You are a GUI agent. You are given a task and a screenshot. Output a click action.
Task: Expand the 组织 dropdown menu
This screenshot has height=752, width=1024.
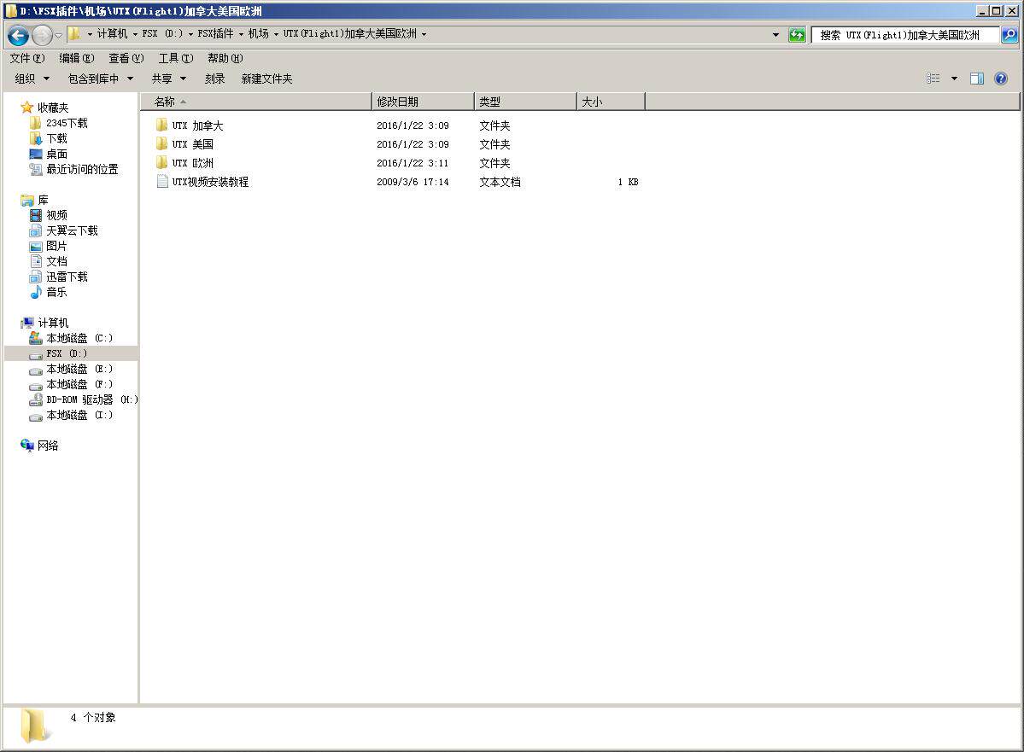click(x=32, y=79)
